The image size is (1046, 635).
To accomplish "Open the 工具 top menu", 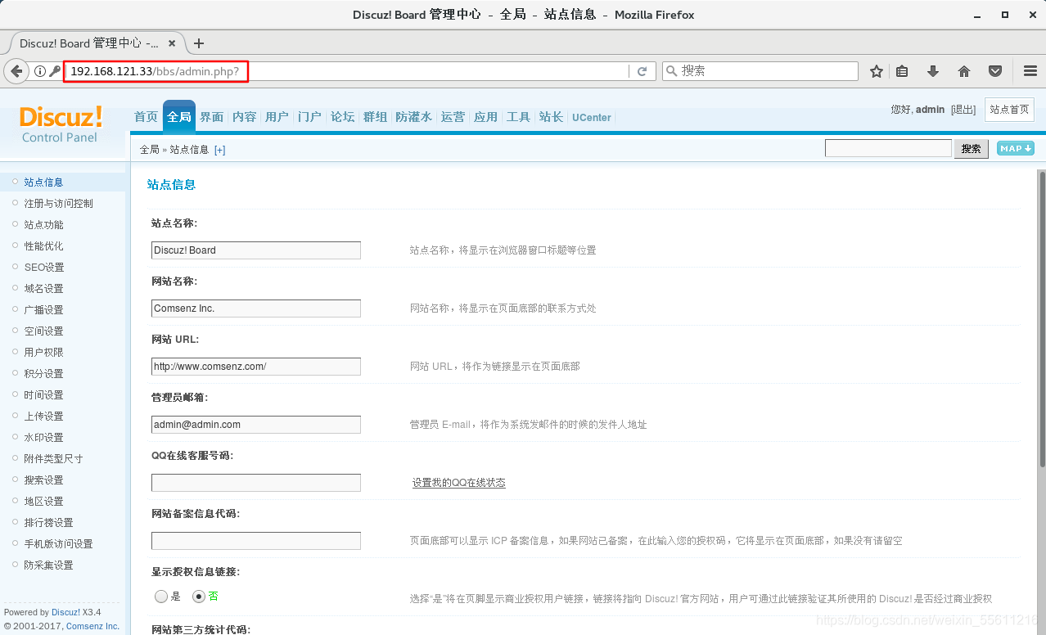I will 519,117.
